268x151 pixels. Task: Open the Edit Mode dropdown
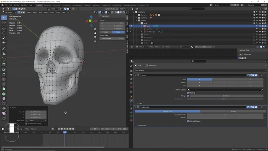click(9, 12)
